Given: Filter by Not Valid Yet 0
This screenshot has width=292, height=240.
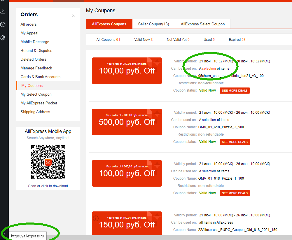Looking at the screenshot, I should point(178,40).
